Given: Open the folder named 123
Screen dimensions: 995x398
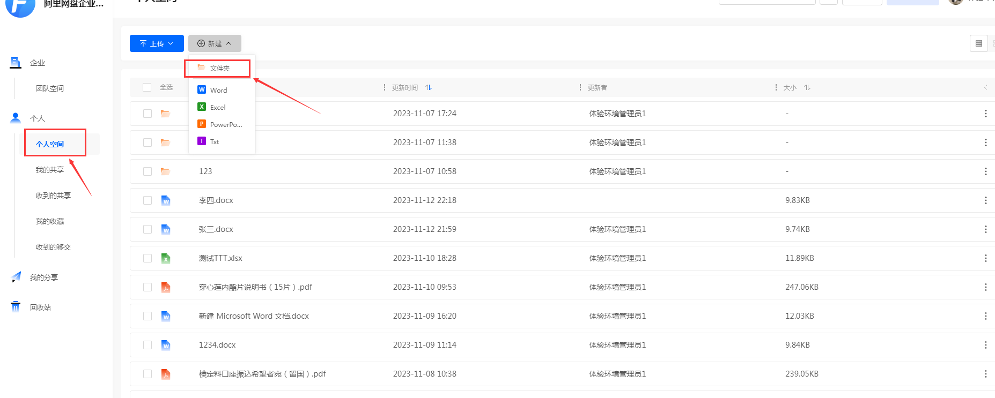Looking at the screenshot, I should click(x=205, y=171).
